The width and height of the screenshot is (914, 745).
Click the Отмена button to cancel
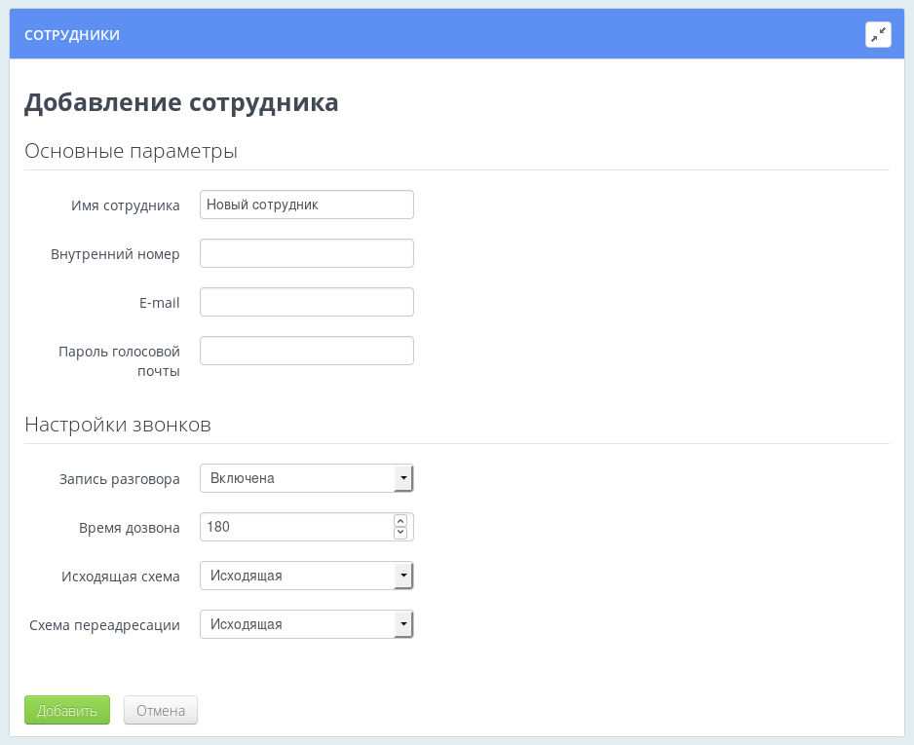pyautogui.click(x=160, y=710)
